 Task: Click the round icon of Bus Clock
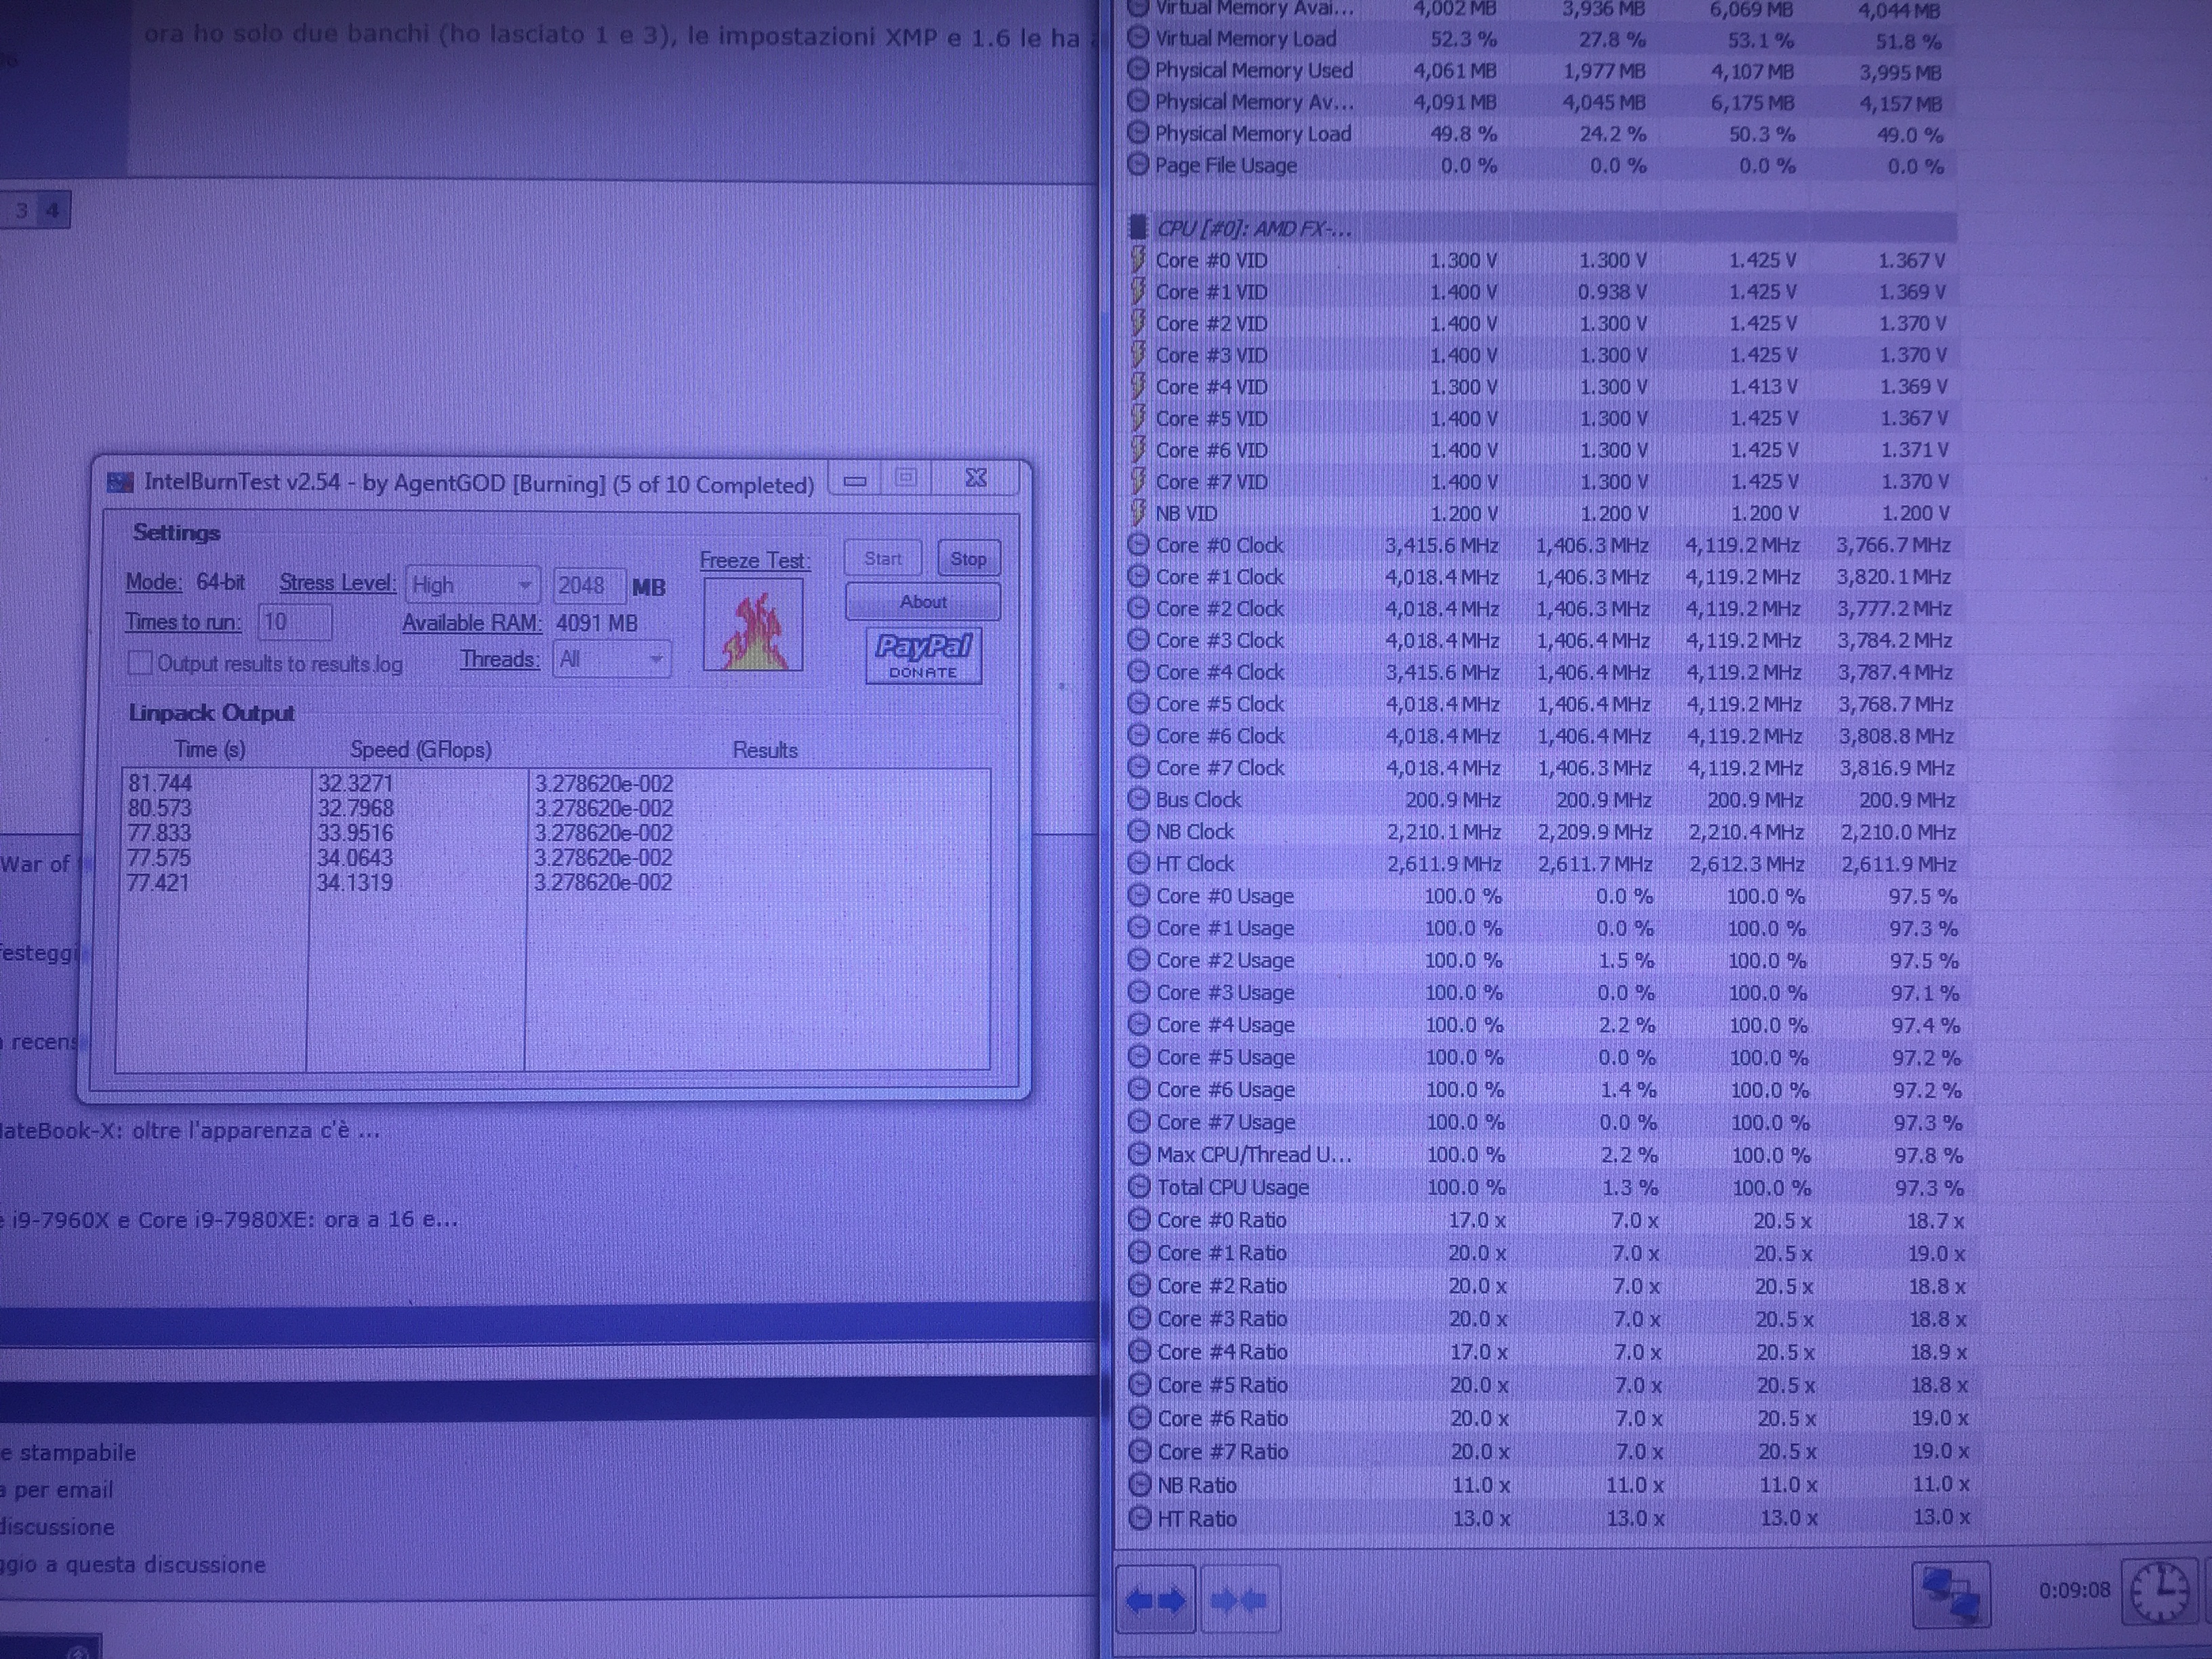(1137, 799)
